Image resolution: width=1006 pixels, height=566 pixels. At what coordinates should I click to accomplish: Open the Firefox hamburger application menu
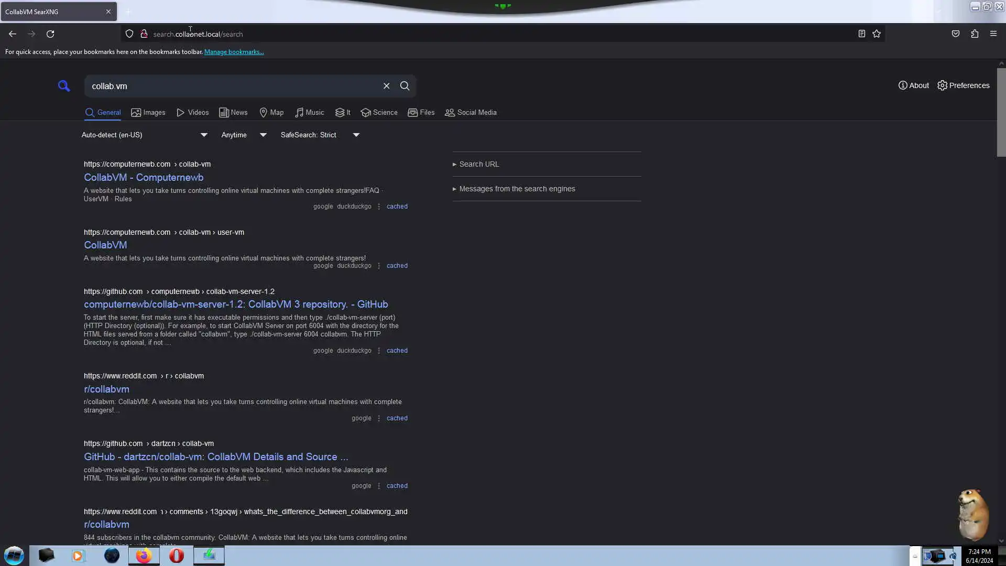tap(993, 34)
